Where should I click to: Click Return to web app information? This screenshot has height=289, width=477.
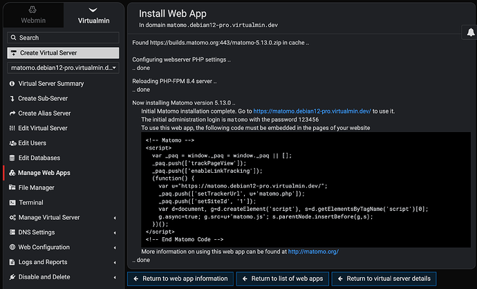click(x=180, y=279)
